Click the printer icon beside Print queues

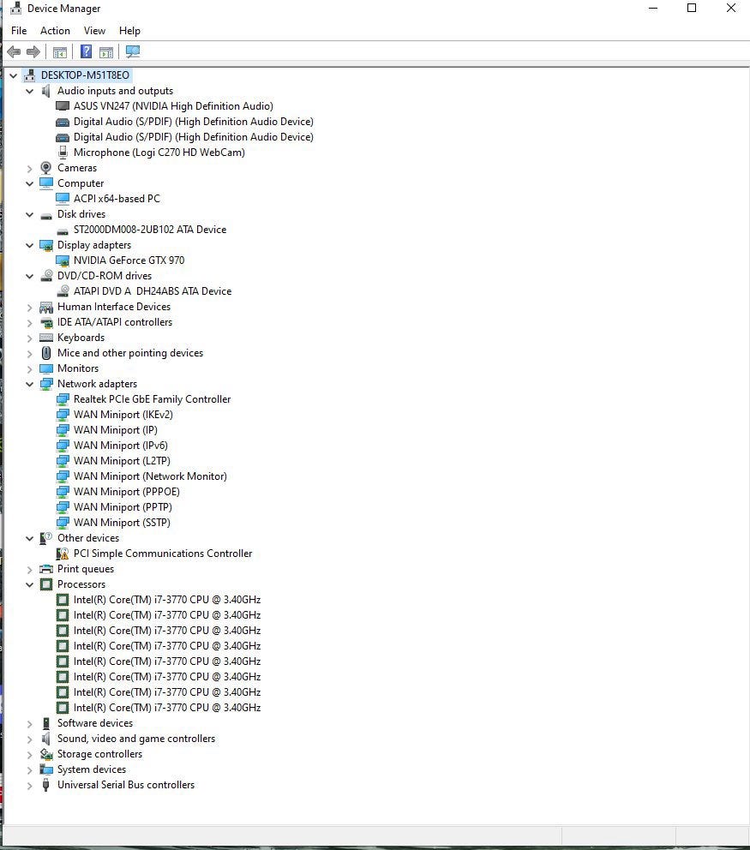[x=46, y=569]
